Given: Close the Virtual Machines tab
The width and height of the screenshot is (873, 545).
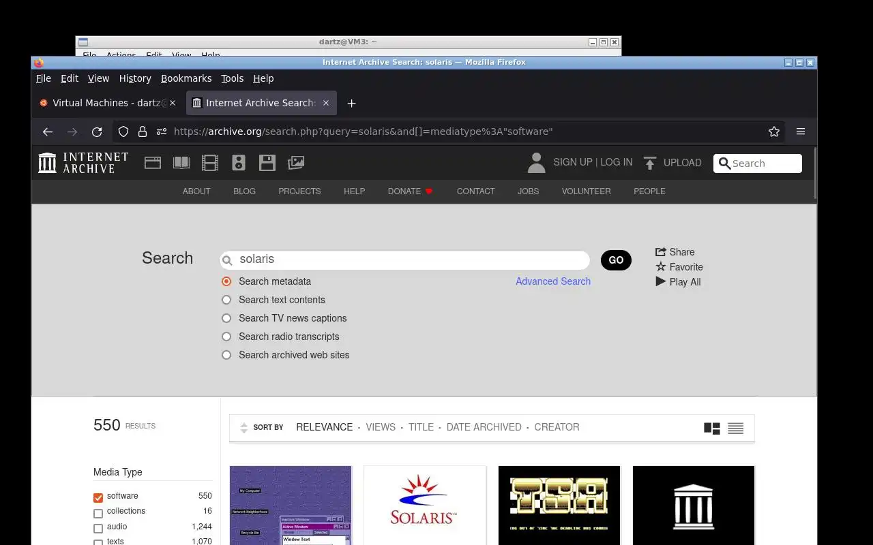Looking at the screenshot, I should point(173,103).
